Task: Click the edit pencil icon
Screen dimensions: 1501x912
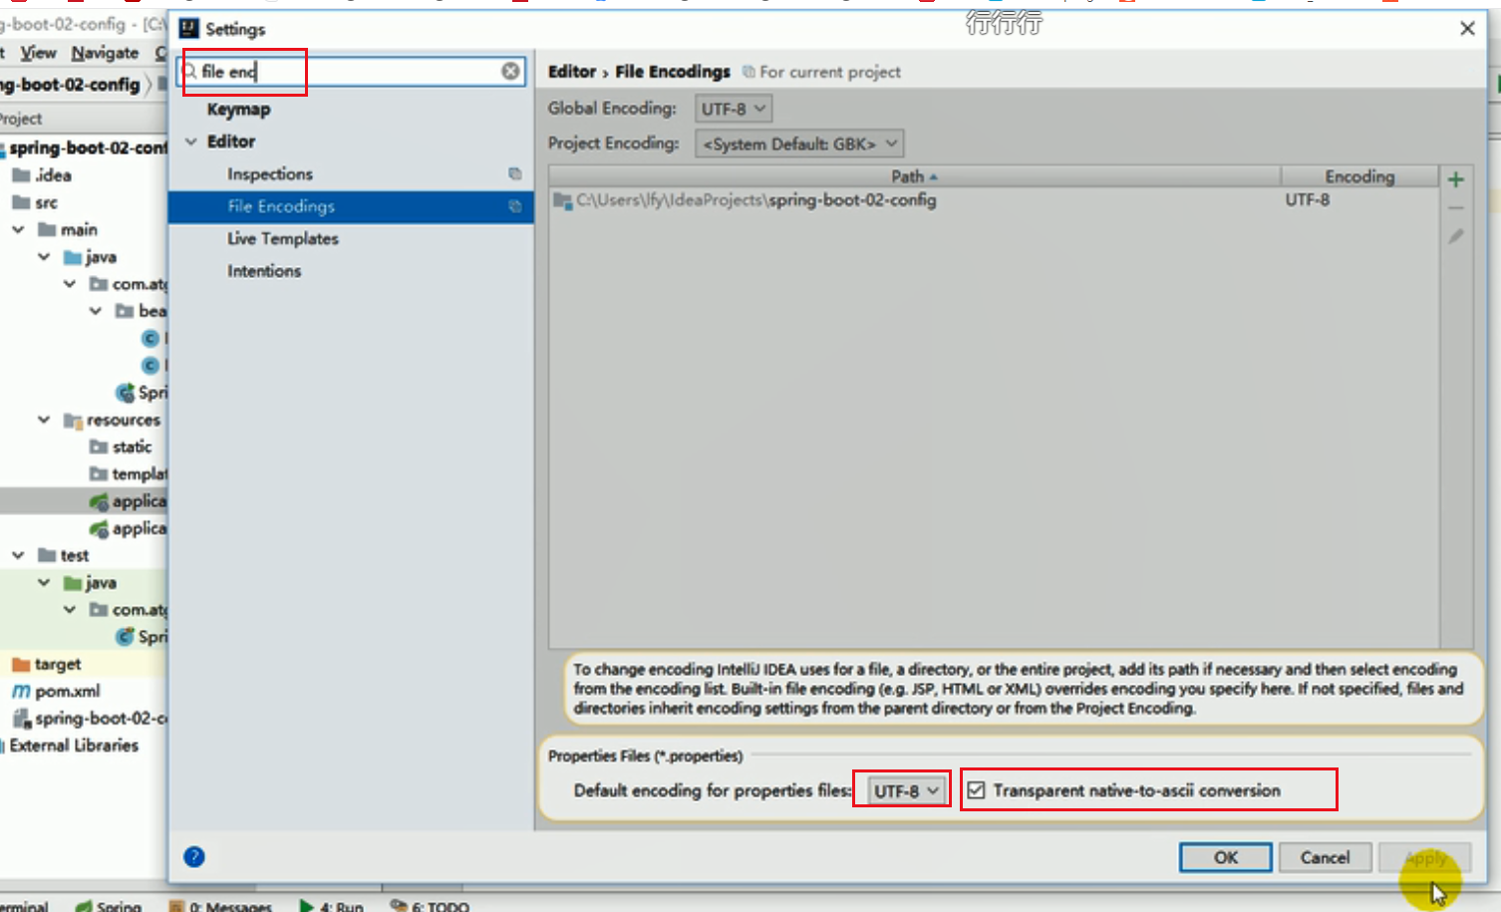Action: (x=1456, y=236)
